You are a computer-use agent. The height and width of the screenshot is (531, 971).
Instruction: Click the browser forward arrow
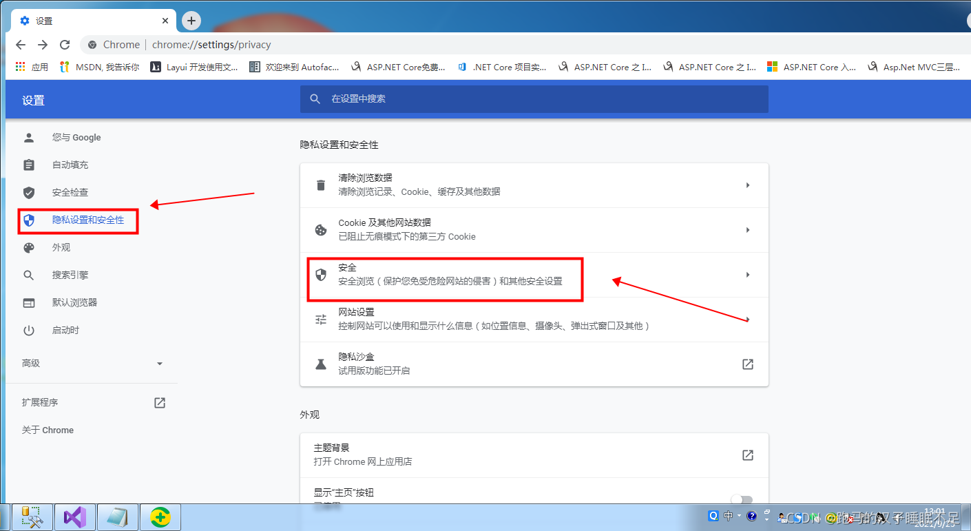coord(43,45)
